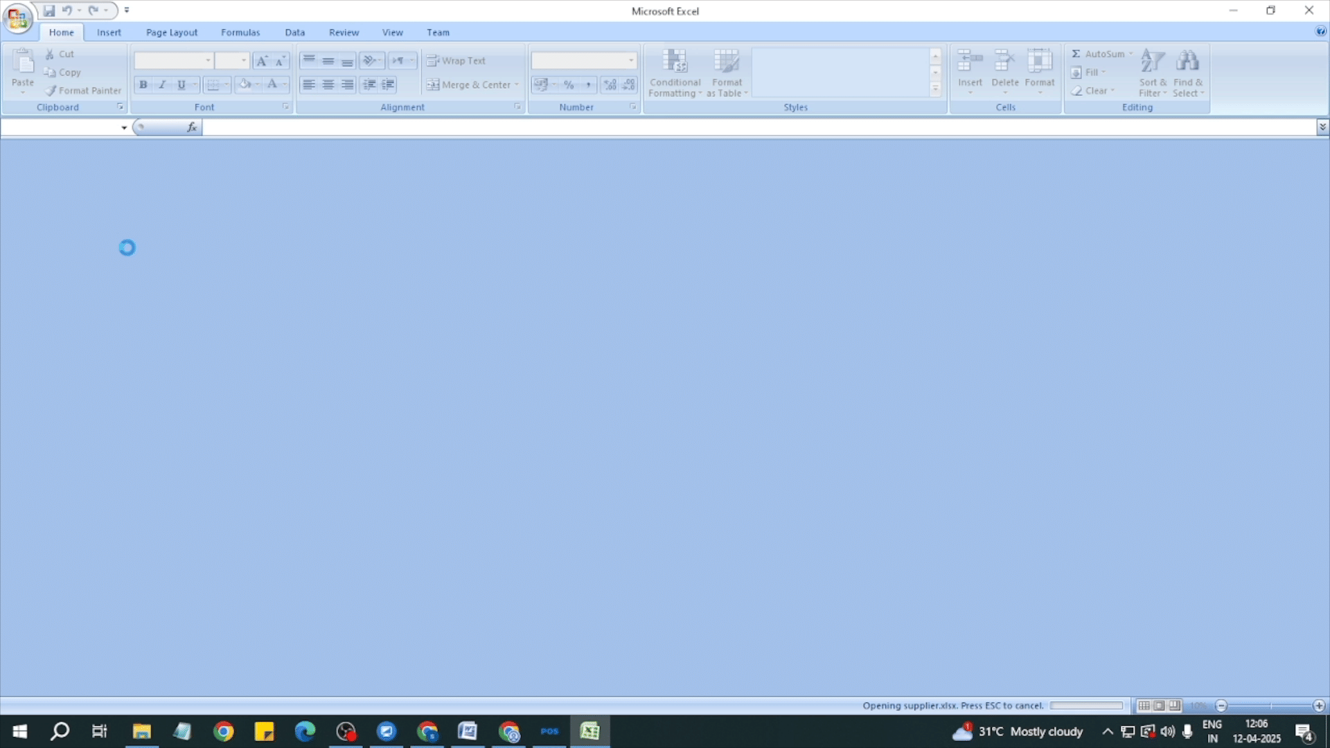
Task: Click the Percent Style icon
Action: coord(569,84)
